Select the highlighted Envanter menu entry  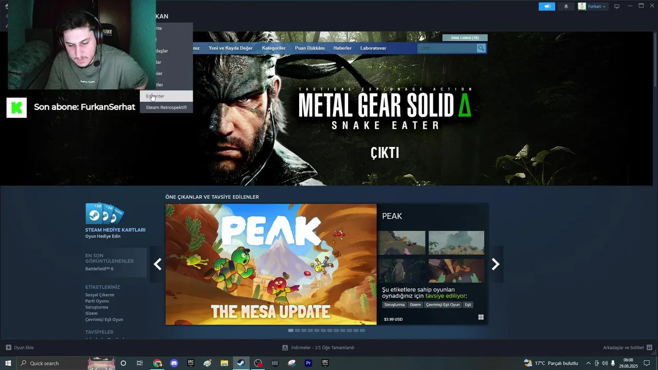[x=166, y=96]
